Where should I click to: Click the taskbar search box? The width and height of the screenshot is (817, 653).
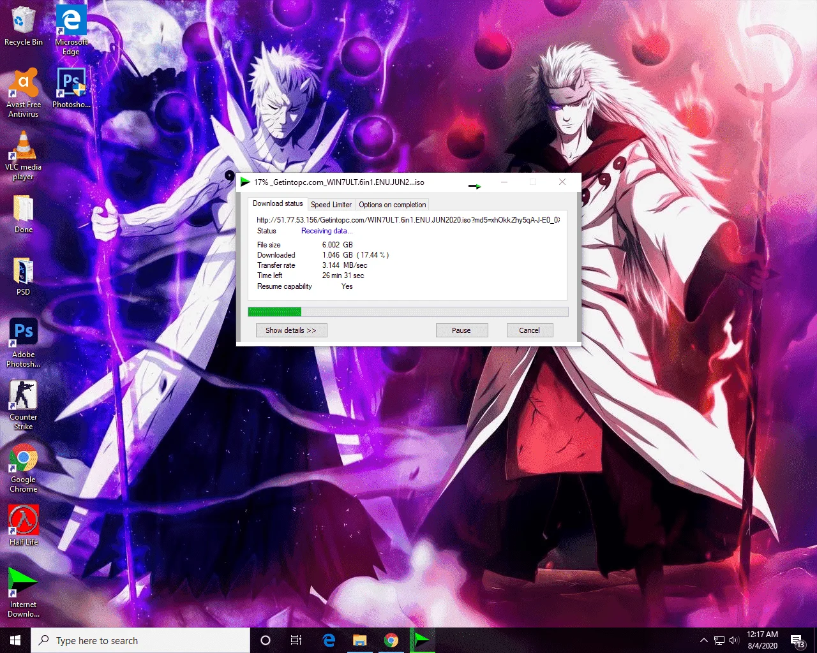coord(140,640)
